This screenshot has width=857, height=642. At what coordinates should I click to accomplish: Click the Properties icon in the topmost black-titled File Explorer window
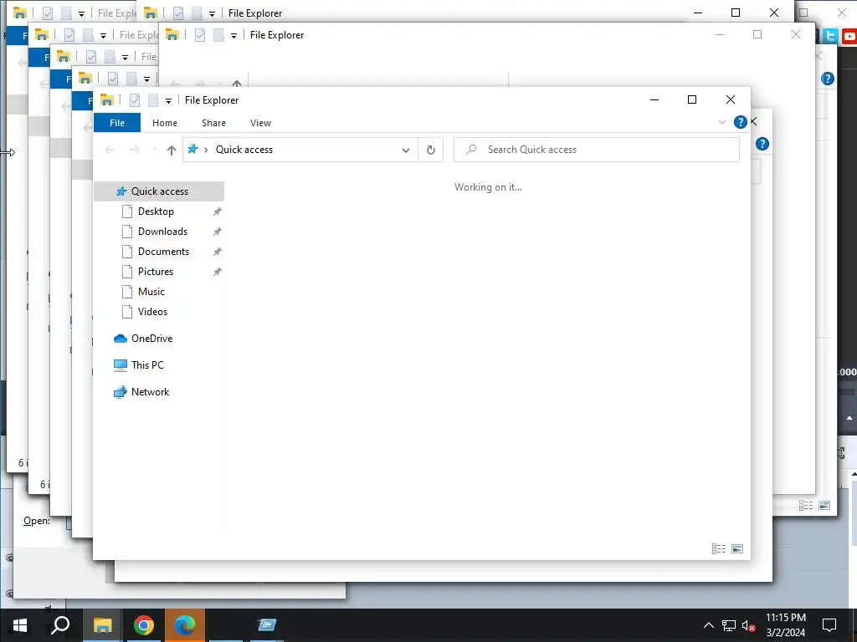point(178,13)
